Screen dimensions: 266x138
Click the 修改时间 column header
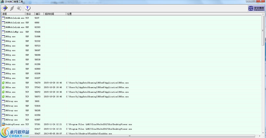55,14
